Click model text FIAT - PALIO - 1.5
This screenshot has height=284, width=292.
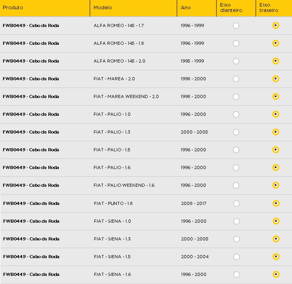(112, 150)
